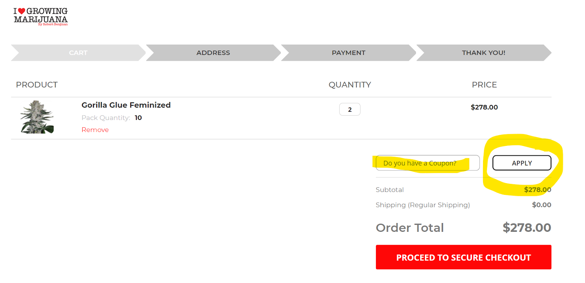Go to the PAYMENT step
The width and height of the screenshot is (585, 283).
coord(348,53)
